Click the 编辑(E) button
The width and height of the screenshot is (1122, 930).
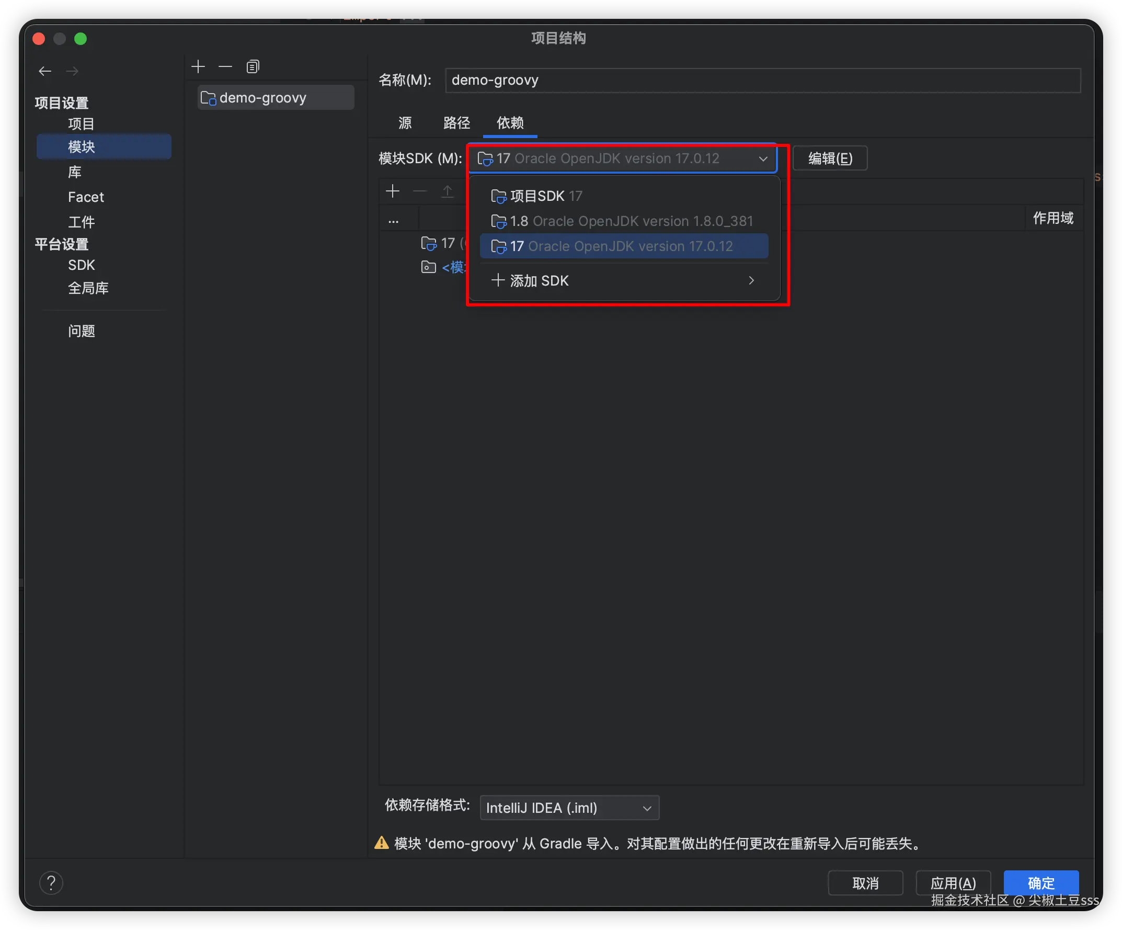point(830,158)
